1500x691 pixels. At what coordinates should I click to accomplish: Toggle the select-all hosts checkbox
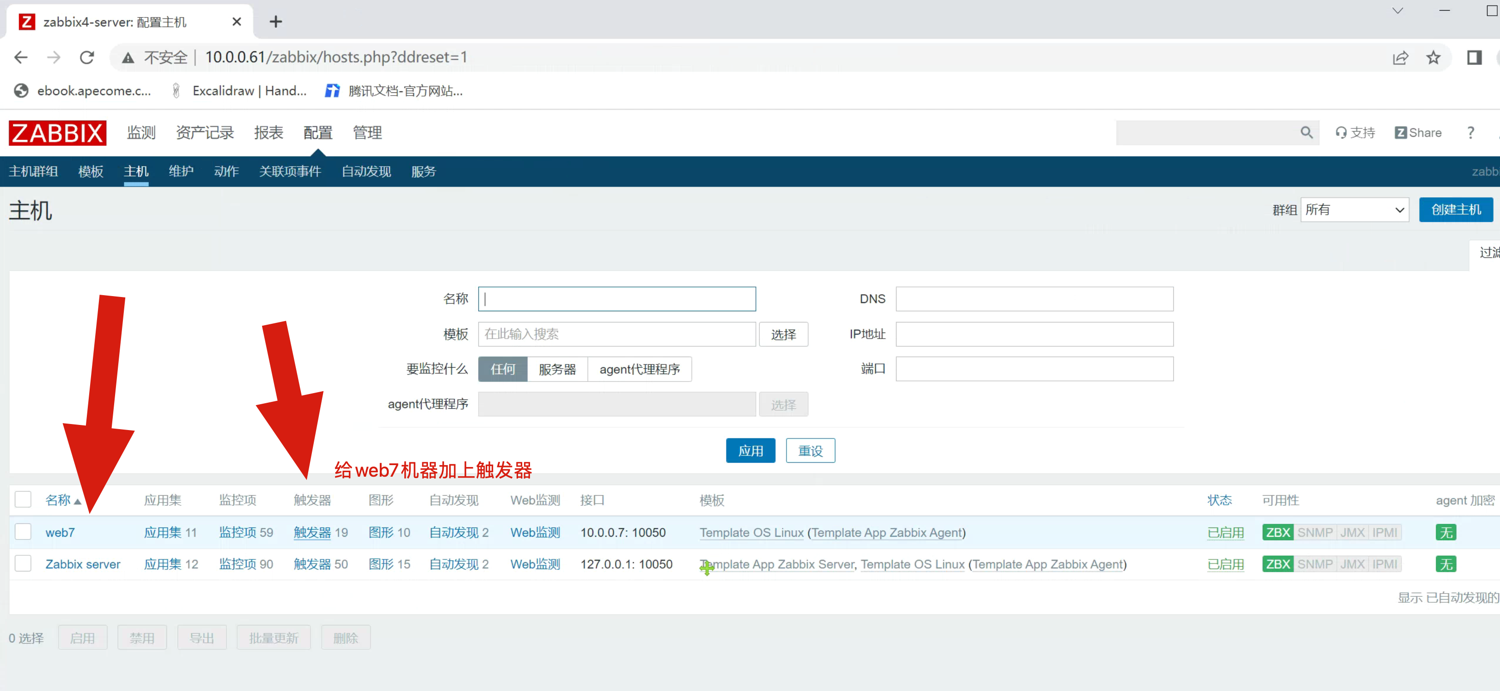pyautogui.click(x=23, y=499)
